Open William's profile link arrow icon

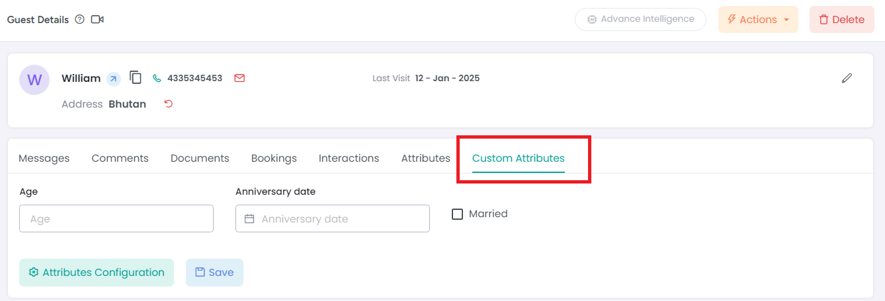114,79
